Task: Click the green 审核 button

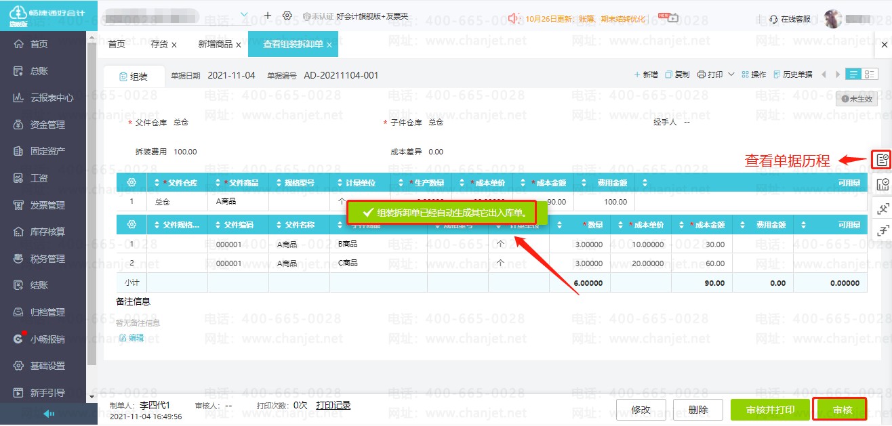Action: [x=841, y=410]
